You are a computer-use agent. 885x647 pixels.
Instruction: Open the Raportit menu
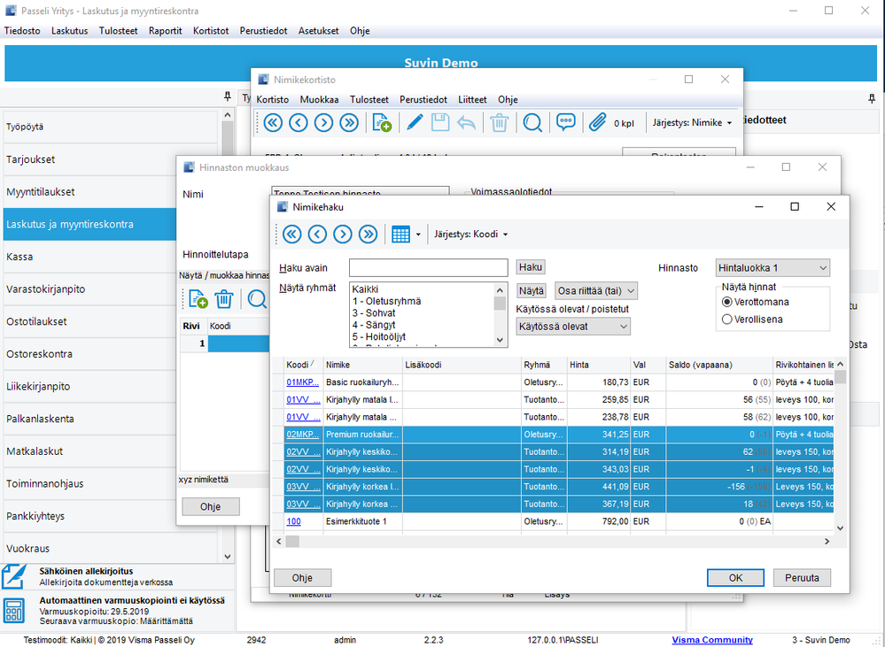[165, 30]
